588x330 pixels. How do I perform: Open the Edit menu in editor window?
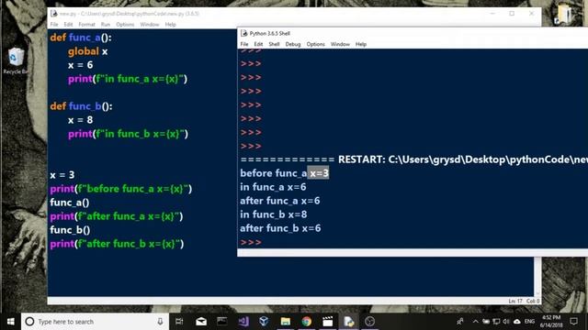point(68,25)
